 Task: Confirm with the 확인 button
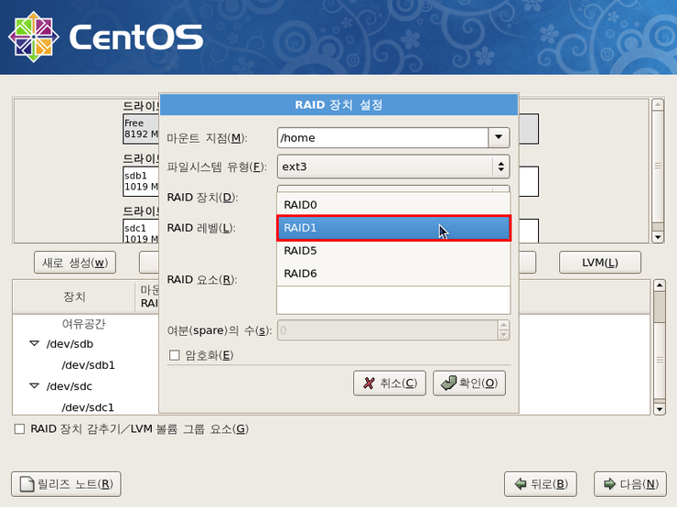click(468, 383)
